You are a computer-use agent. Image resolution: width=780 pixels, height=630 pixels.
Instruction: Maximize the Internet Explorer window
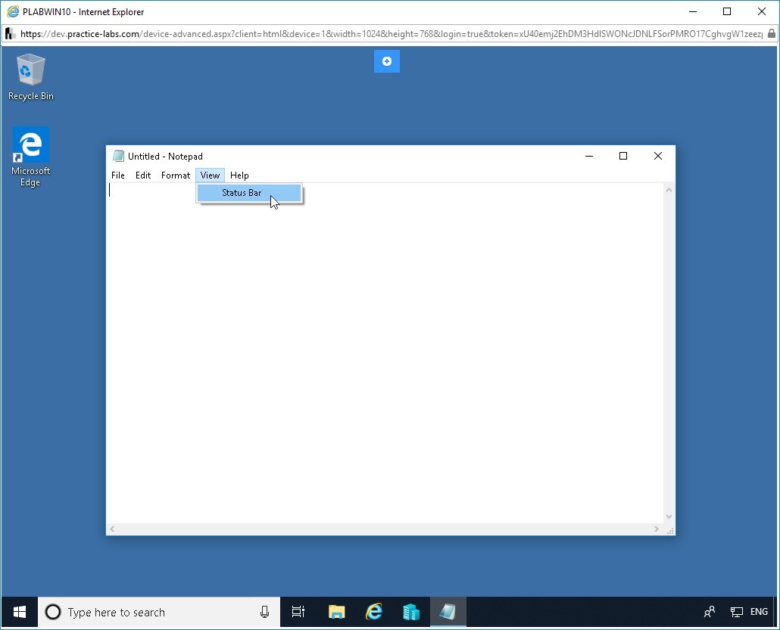pyautogui.click(x=727, y=11)
